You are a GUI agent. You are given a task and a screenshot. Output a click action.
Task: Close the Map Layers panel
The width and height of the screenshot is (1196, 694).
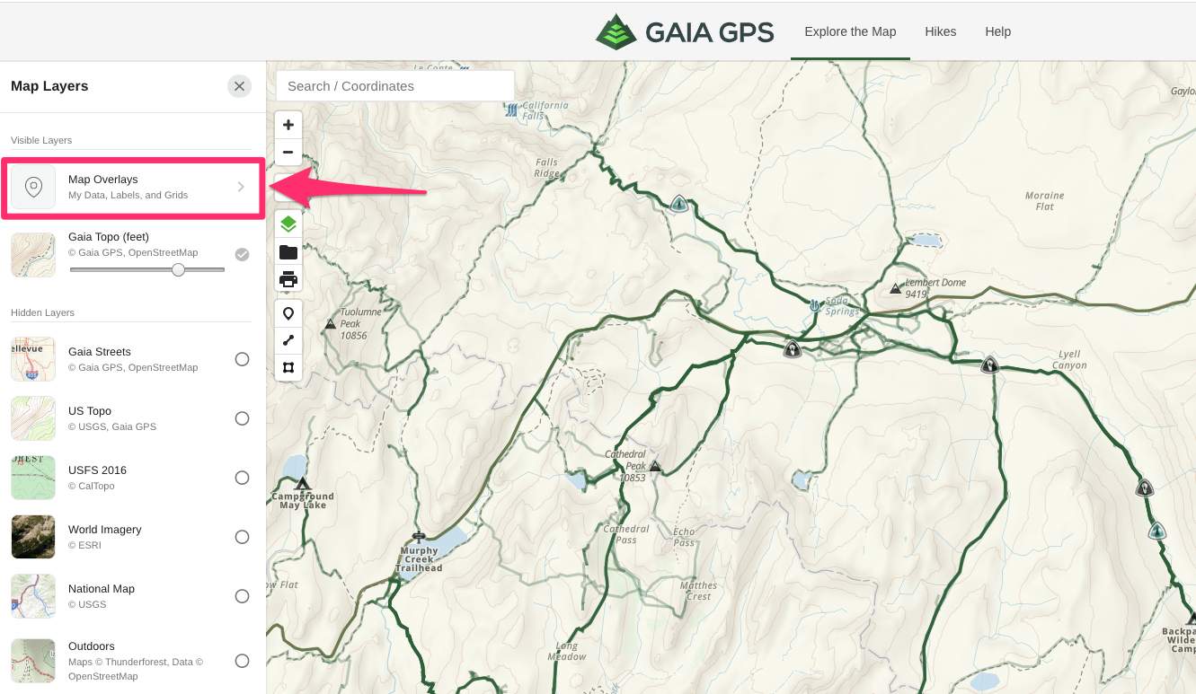pos(239,86)
